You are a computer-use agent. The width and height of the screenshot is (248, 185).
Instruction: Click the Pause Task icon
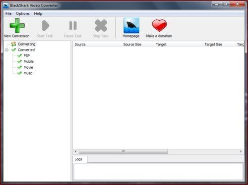point(73,26)
